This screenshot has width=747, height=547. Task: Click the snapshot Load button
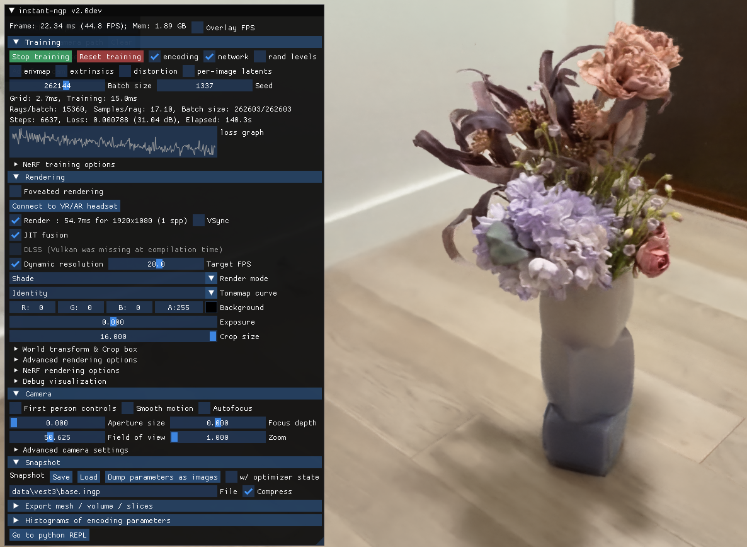89,477
